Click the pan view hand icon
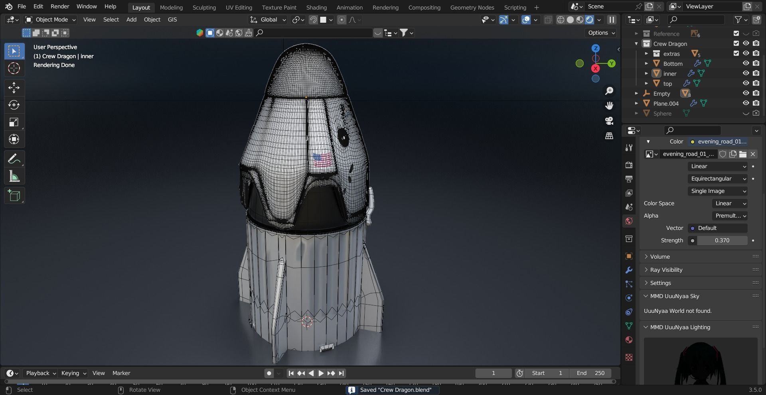The width and height of the screenshot is (766, 395). click(x=609, y=106)
